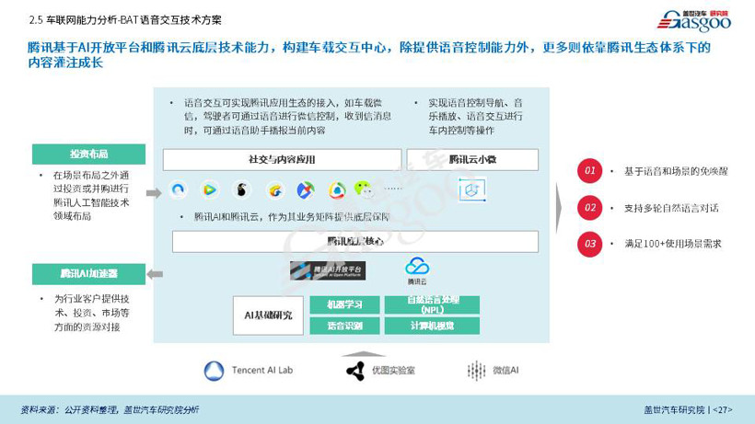The width and height of the screenshot is (755, 424).
Task: Click the gray arrow beside 腾讯AI加速器
Action: tap(155, 274)
